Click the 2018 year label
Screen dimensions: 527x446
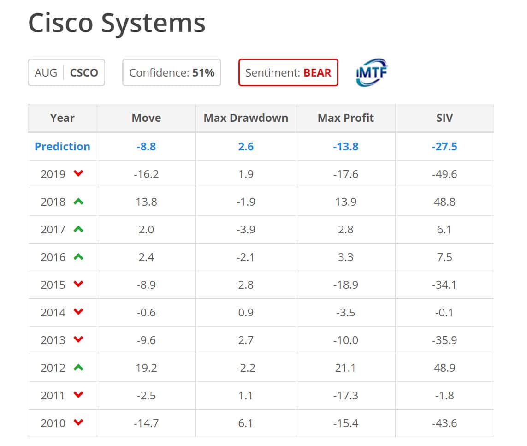pos(53,202)
